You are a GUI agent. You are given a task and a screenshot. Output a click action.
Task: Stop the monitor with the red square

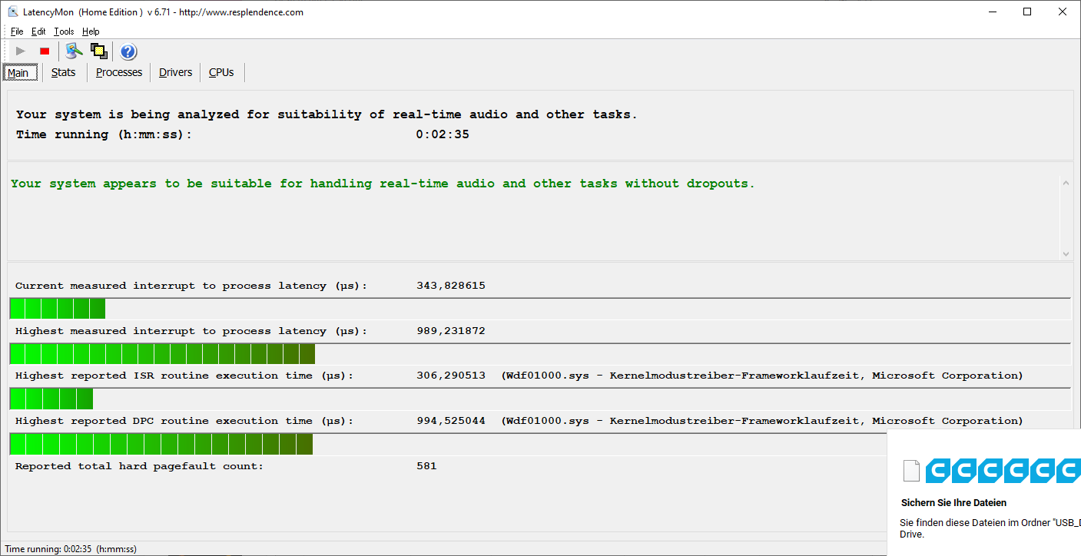point(45,51)
